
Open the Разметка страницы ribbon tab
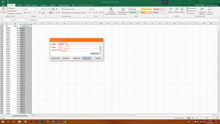(31, 5)
